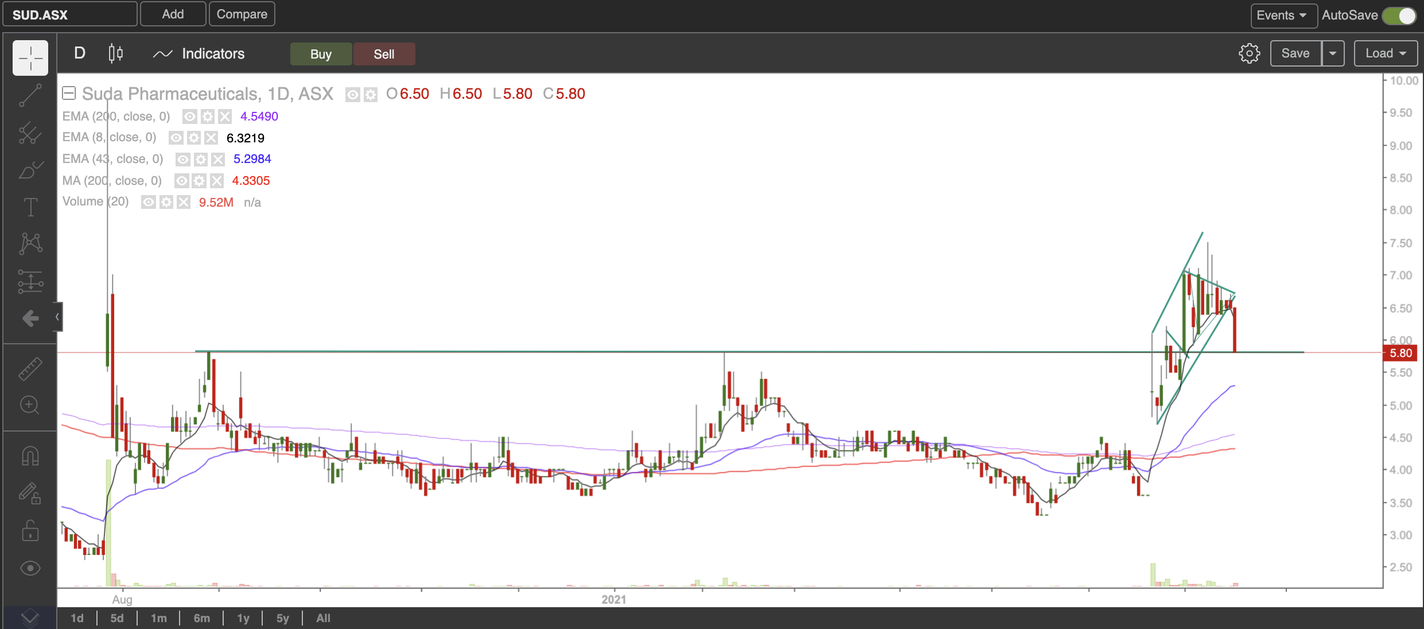The image size is (1424, 629).
Task: Set range to 5d
Action: point(117,618)
